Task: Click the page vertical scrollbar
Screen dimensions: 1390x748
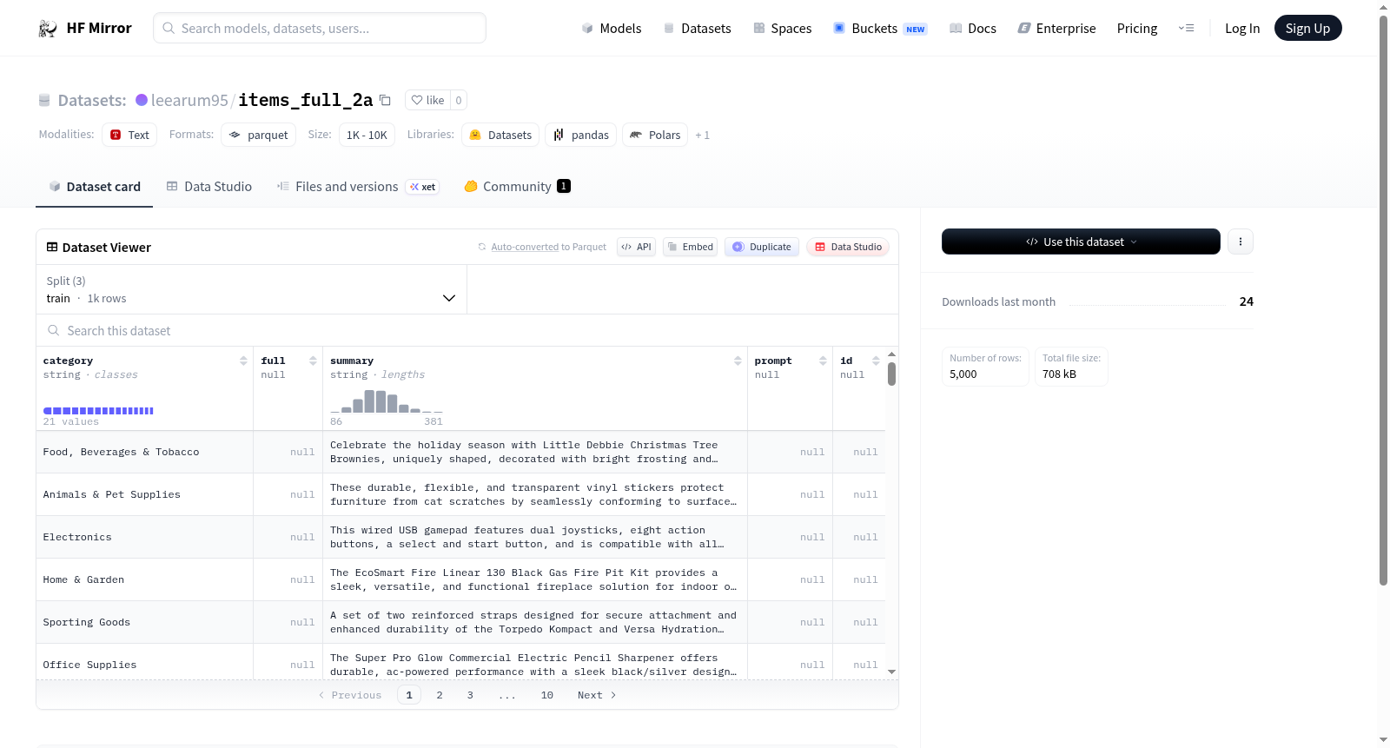Action: point(1383,301)
